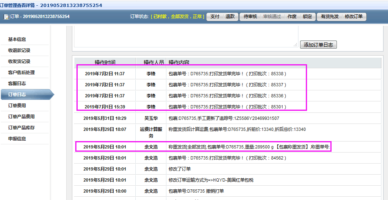
Task: Open 客户售后处理 in the sidebar
Action: coord(21,72)
